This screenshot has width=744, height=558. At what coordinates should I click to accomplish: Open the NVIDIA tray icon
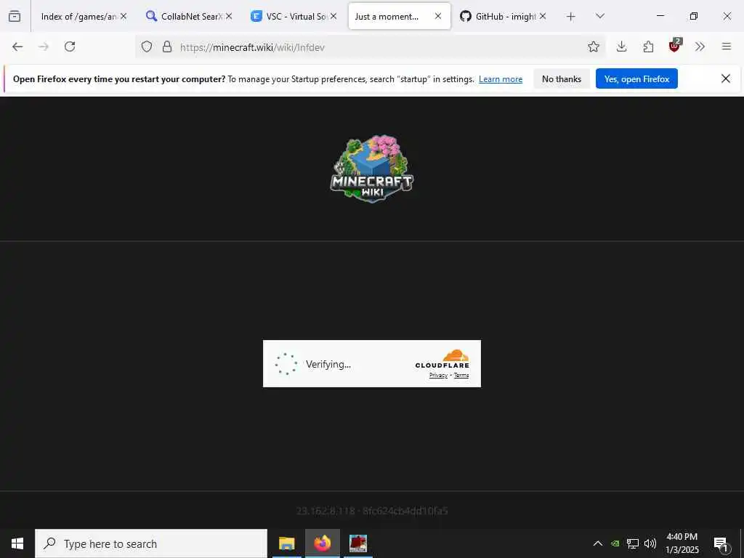(x=615, y=543)
